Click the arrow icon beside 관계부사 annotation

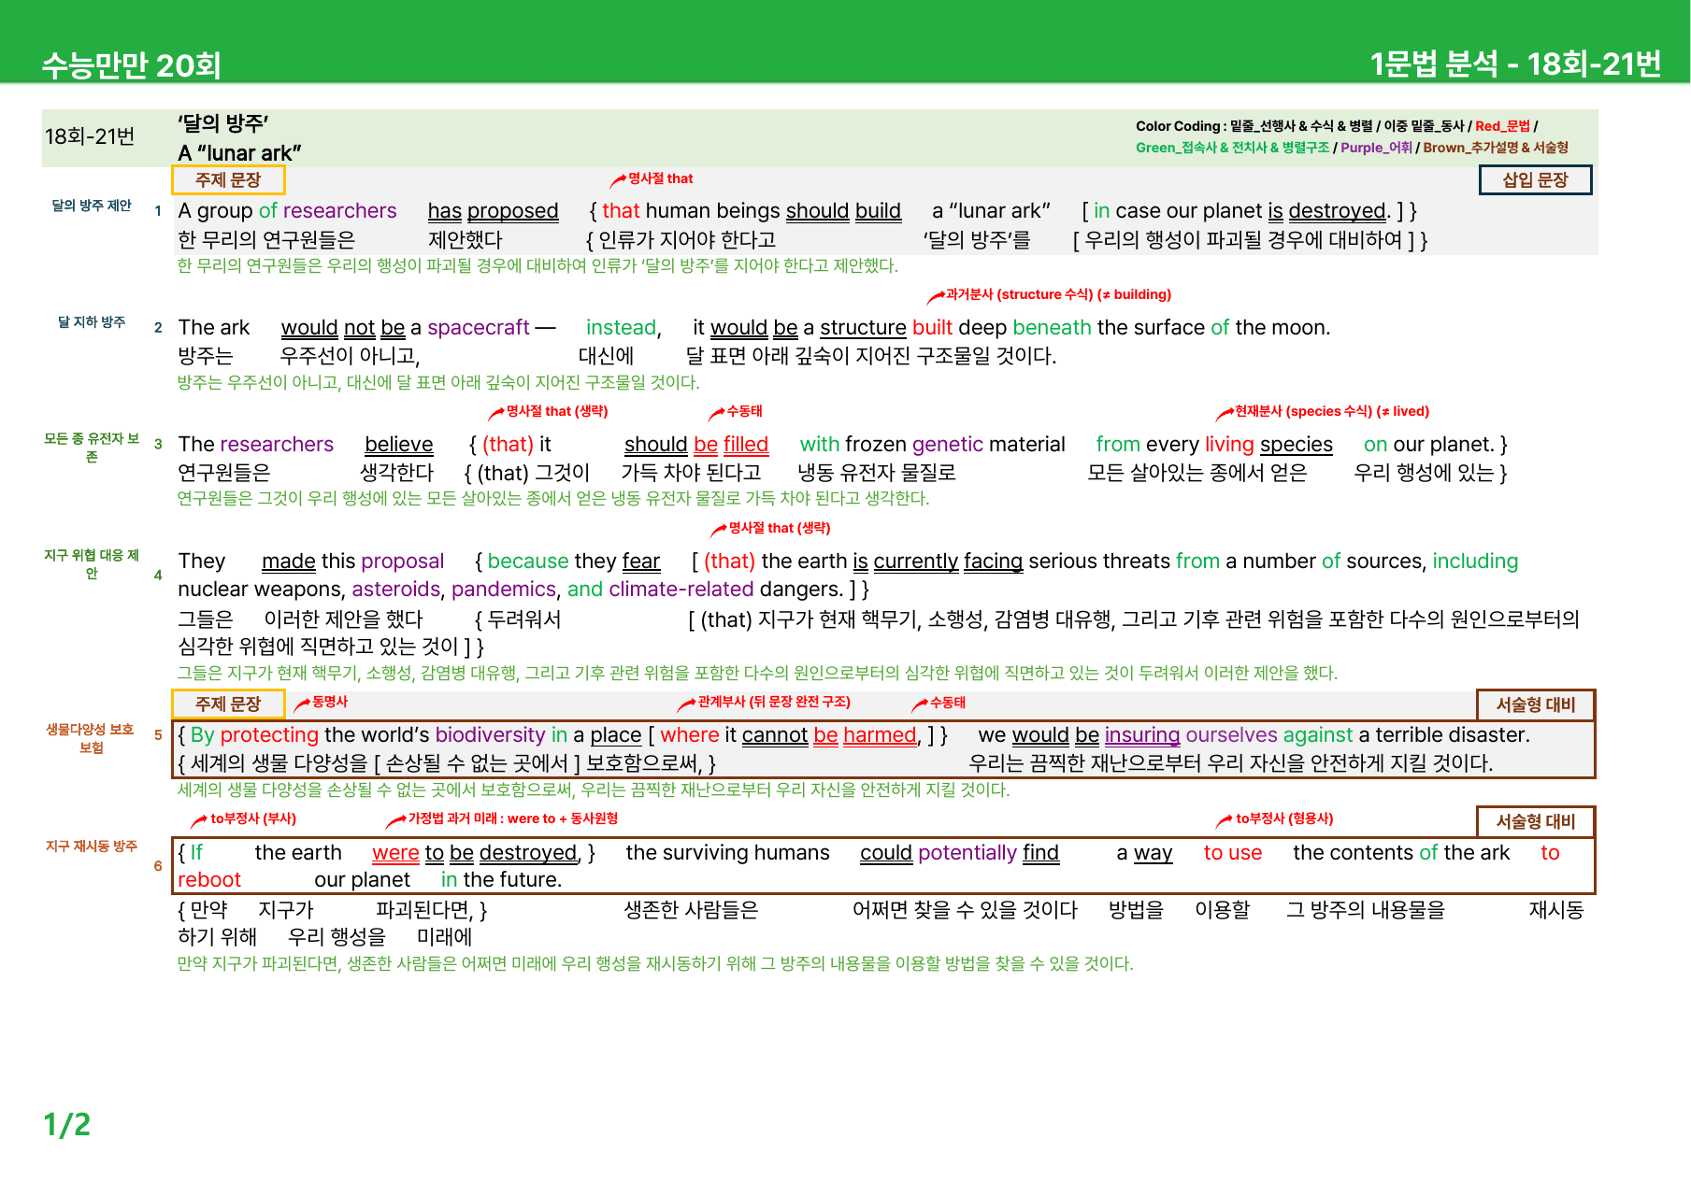click(687, 704)
